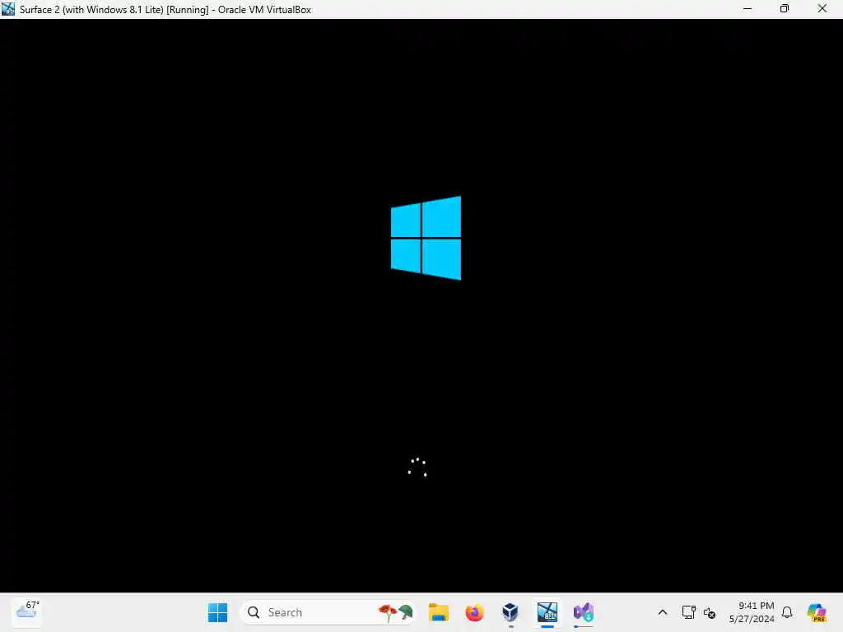The width and height of the screenshot is (843, 632).
Task: Open File Explorer from taskbar
Action: coord(439,612)
